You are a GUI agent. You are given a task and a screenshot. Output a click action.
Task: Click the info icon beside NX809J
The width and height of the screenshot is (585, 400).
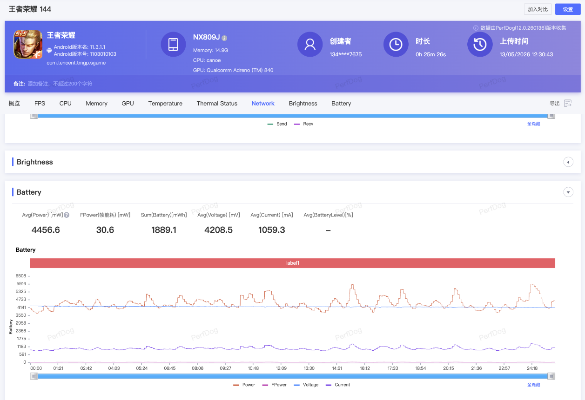point(224,38)
